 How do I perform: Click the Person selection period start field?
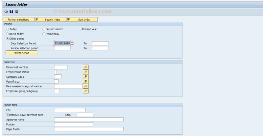point(62,48)
